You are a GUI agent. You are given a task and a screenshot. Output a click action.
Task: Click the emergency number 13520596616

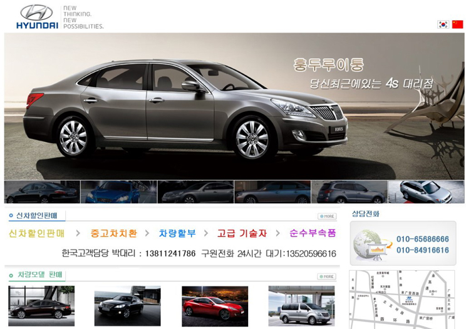coord(311,254)
